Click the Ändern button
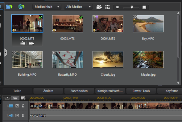 pyautogui.click(x=48, y=91)
